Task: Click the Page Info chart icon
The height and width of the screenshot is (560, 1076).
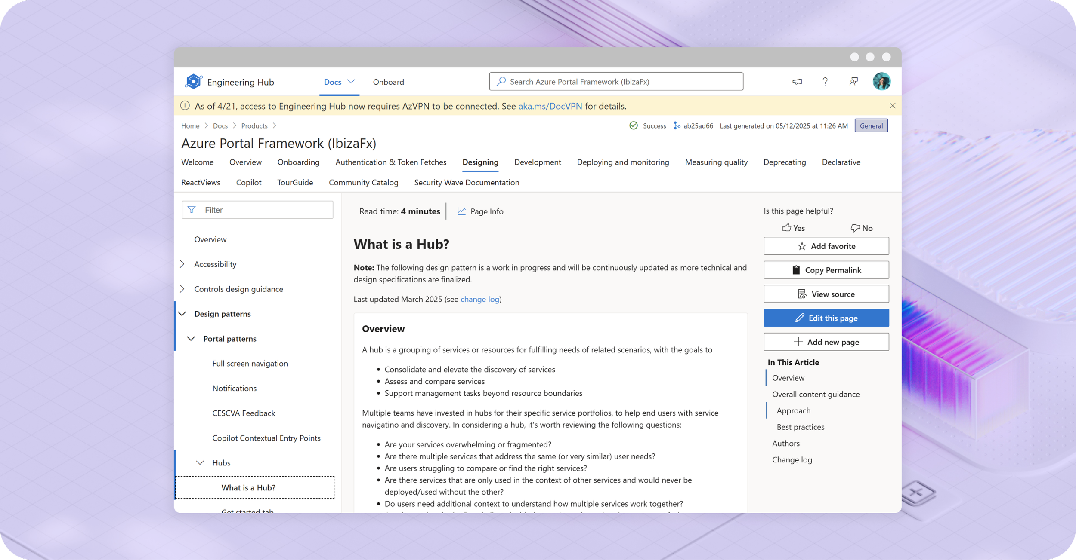Action: [461, 211]
